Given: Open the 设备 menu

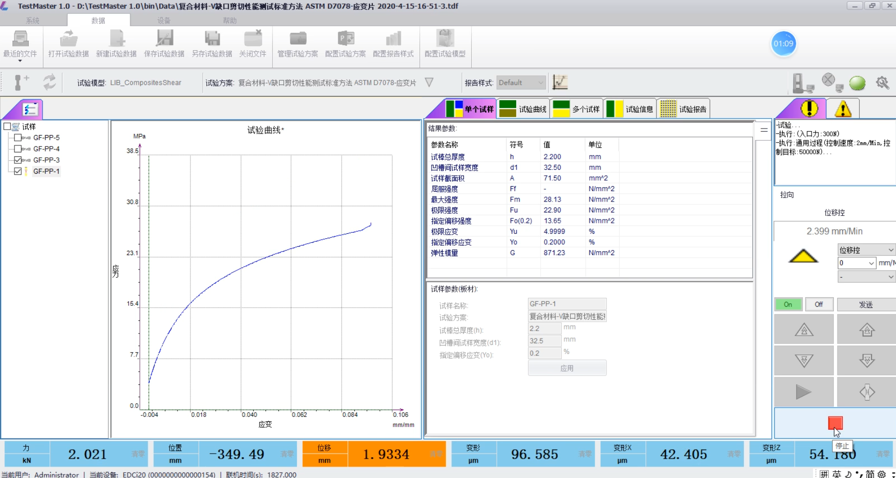Looking at the screenshot, I should pos(164,20).
